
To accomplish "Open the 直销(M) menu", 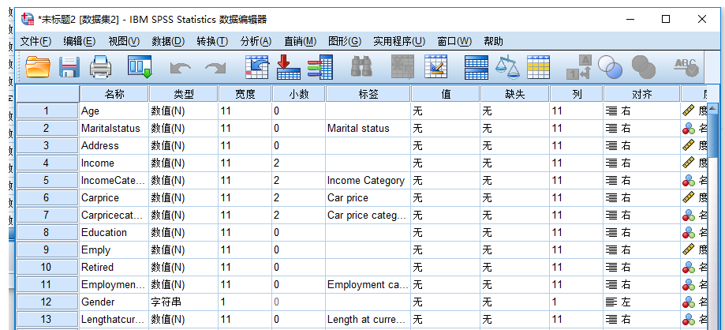I will pos(300,41).
